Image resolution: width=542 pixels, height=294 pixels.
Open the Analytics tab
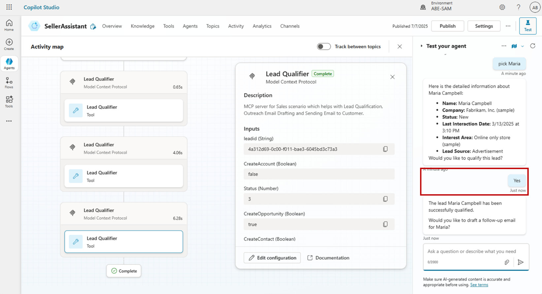(x=262, y=26)
